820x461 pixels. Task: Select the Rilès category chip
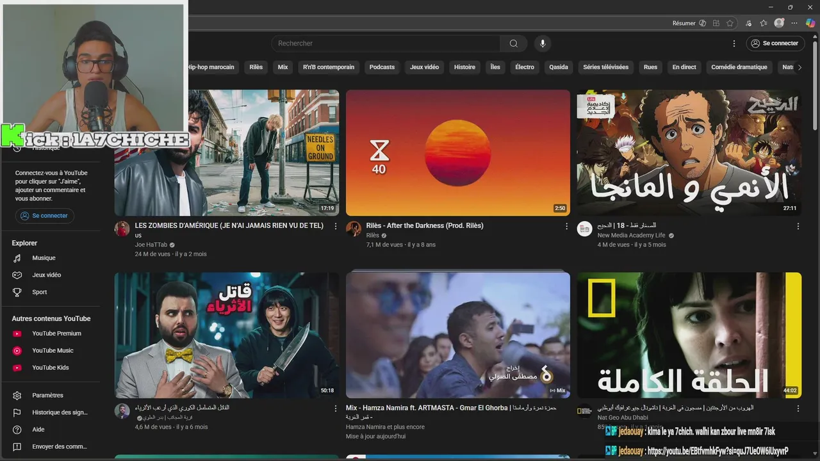(x=256, y=67)
